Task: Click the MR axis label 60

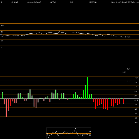Action: [136, 87]
